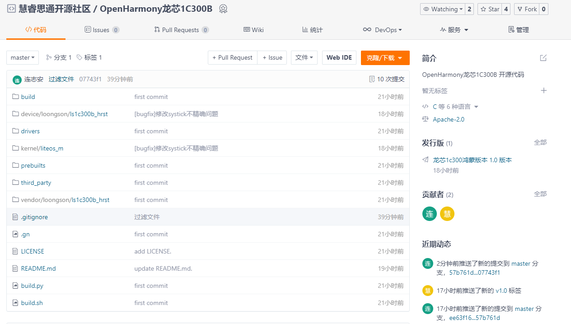The image size is (571, 324).
Task: Open the 文件 dropdown menu
Action: coord(304,57)
